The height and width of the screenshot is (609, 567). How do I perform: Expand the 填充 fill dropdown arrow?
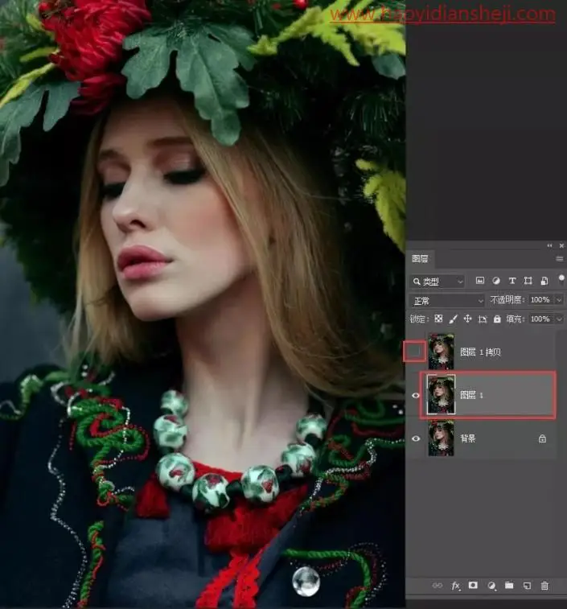click(559, 319)
